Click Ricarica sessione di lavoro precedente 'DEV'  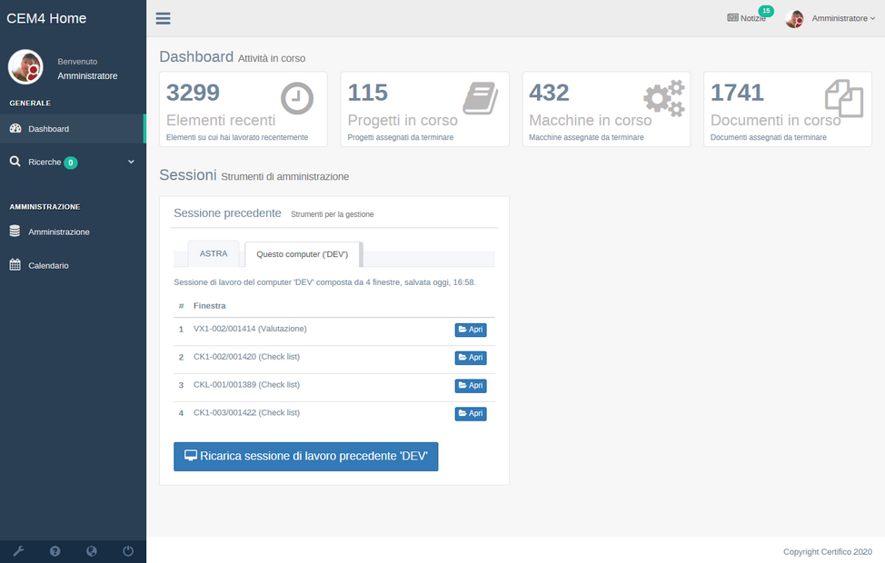[305, 456]
